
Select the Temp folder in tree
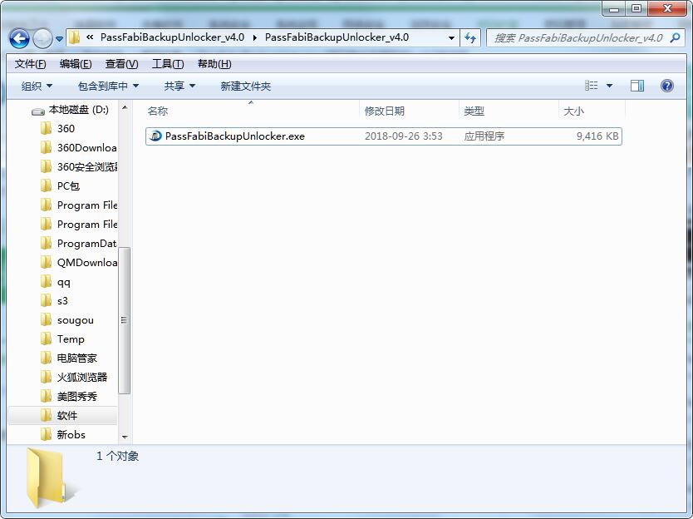click(x=71, y=339)
